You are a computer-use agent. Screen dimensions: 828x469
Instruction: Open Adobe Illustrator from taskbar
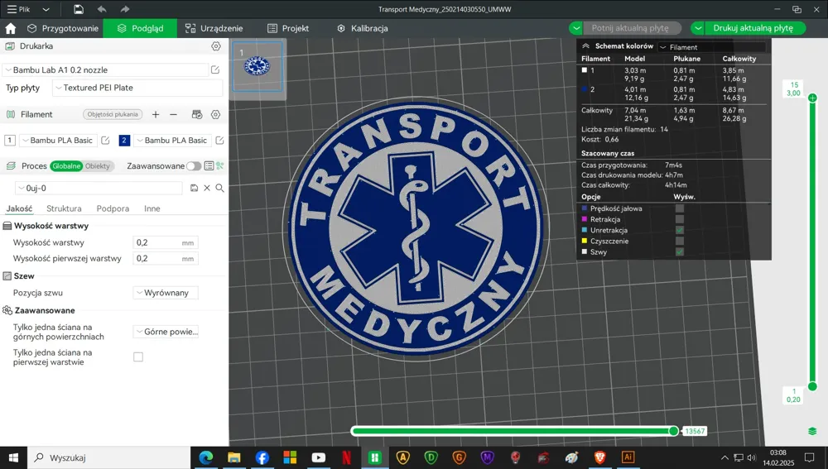pos(628,457)
